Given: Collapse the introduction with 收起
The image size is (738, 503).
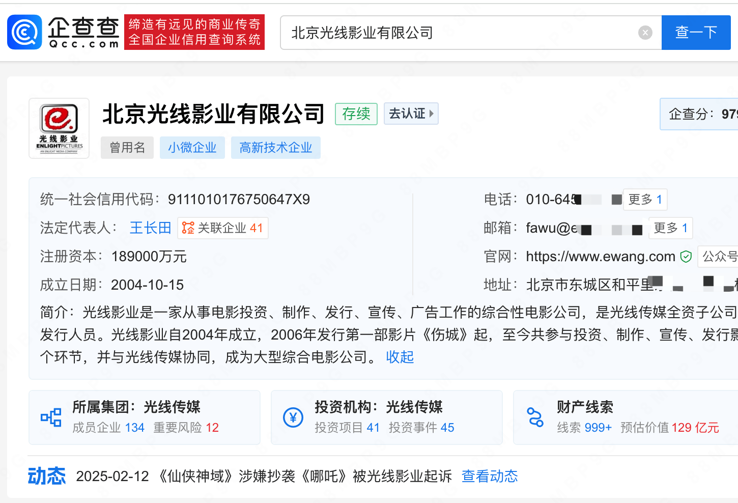Looking at the screenshot, I should click(400, 357).
